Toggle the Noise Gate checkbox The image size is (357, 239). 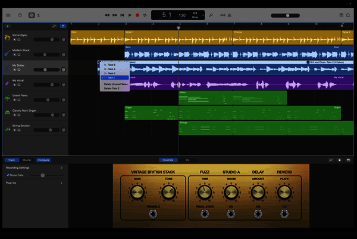[x=7, y=175]
